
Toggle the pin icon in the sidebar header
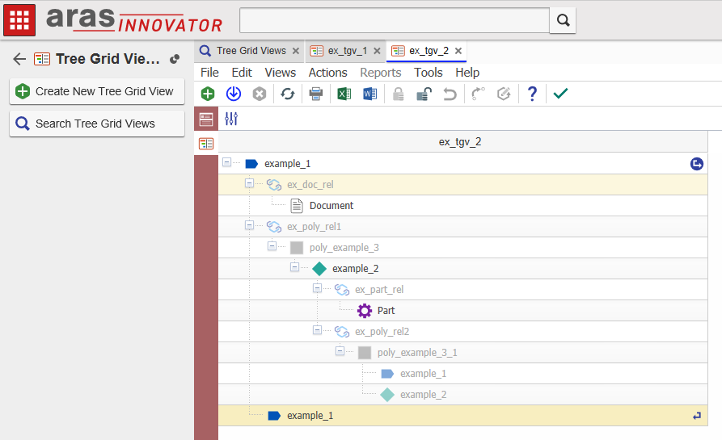(175, 59)
